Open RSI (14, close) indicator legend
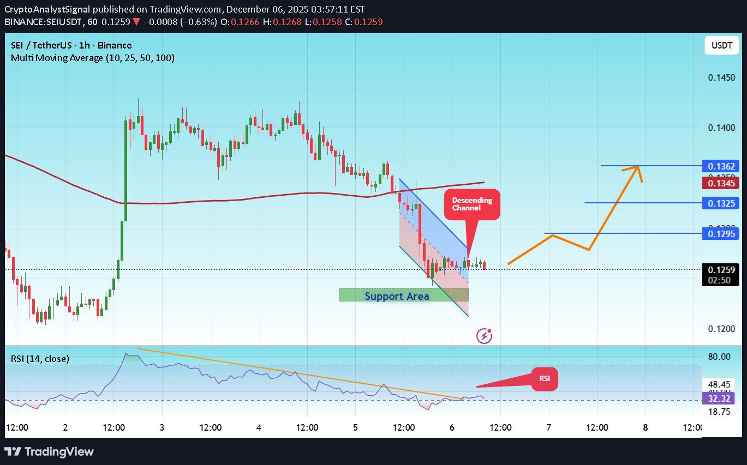The width and height of the screenshot is (747, 465). pos(40,358)
